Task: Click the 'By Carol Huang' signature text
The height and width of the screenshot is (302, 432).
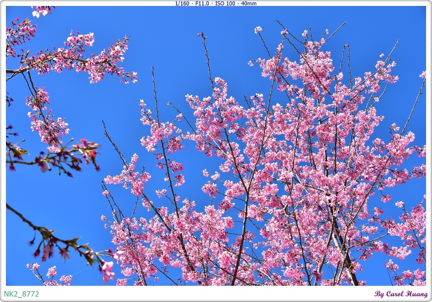Action: [401, 294]
